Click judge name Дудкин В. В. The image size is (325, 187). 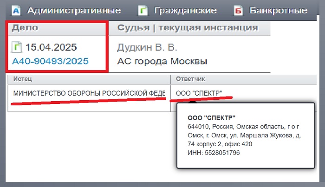tap(147, 47)
